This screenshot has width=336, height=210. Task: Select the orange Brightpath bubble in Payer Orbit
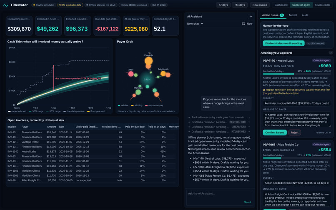click(x=163, y=73)
